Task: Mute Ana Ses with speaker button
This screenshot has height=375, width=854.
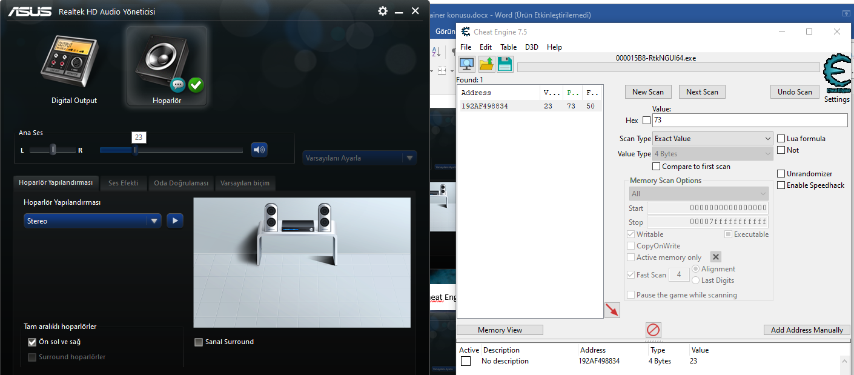Action: (x=259, y=150)
